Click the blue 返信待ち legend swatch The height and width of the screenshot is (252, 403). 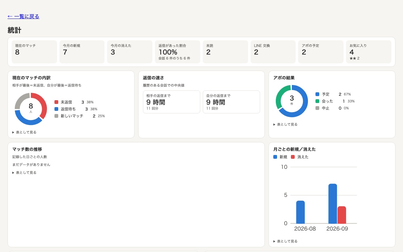point(56,109)
